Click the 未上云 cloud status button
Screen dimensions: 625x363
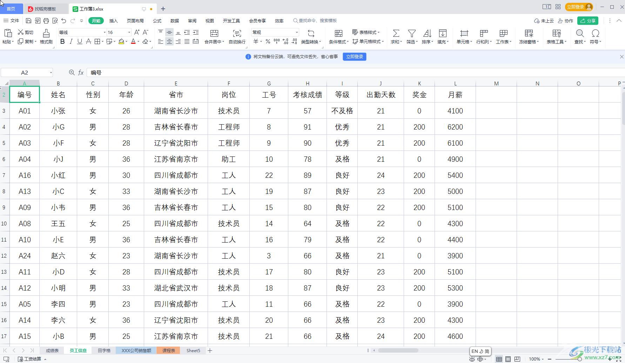point(544,21)
